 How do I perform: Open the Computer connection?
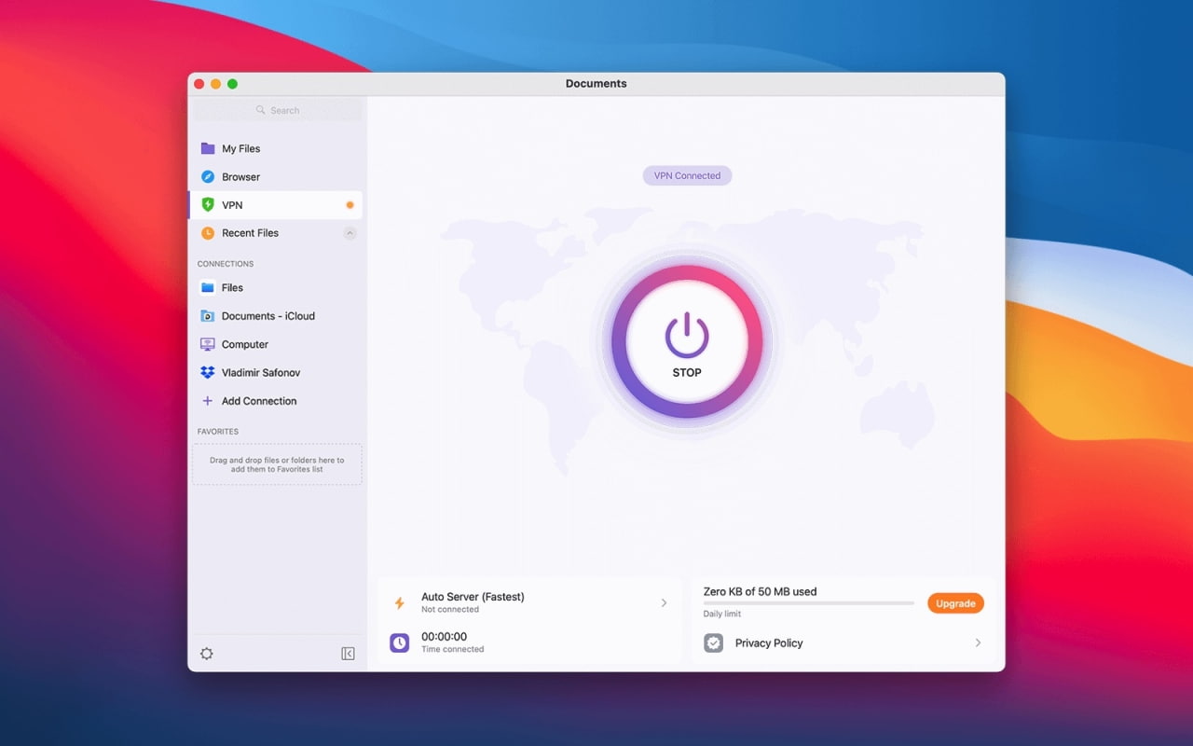pyautogui.click(x=276, y=344)
